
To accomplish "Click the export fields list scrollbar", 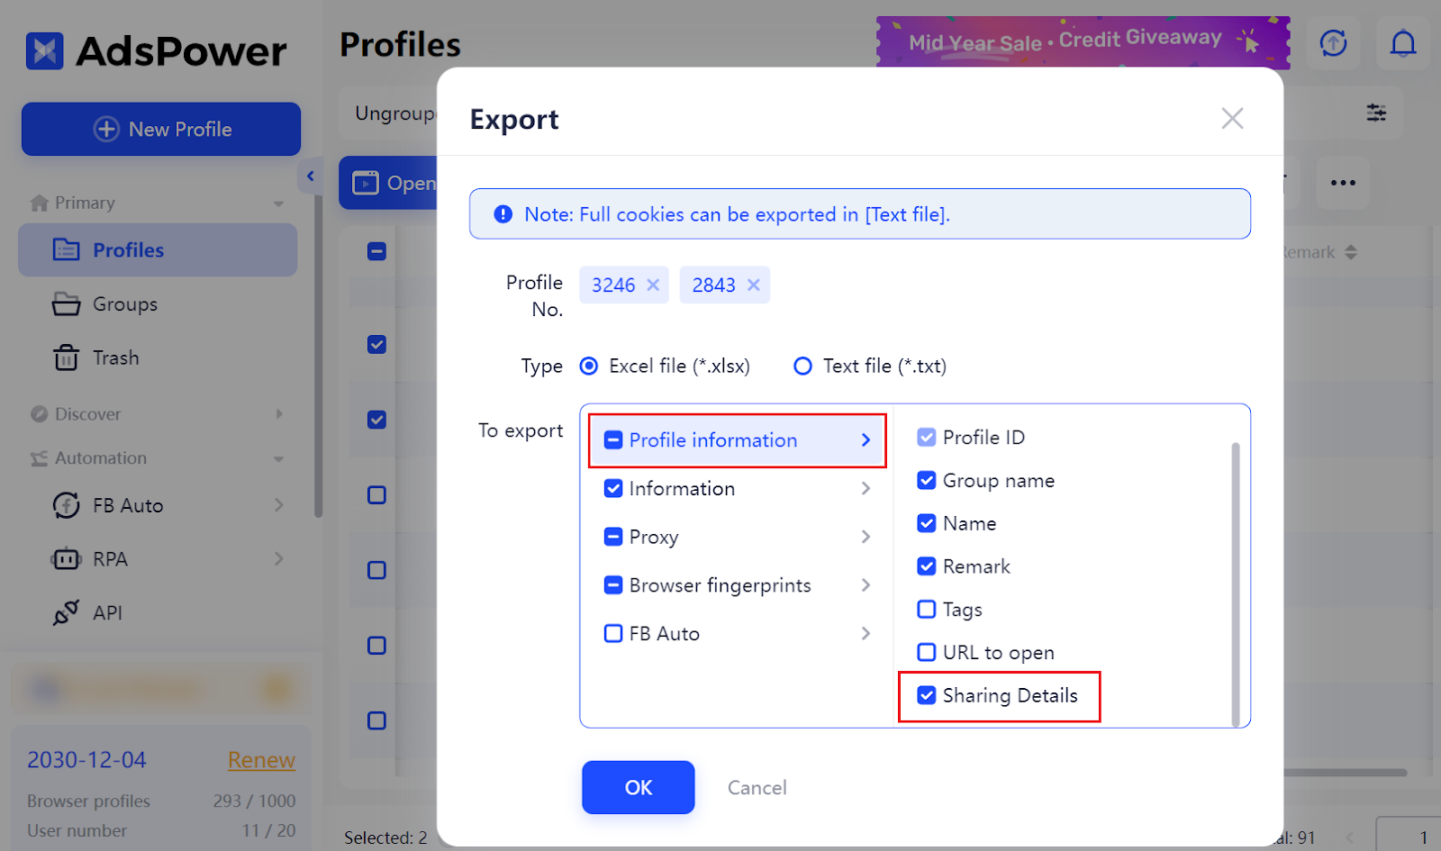I will pyautogui.click(x=1236, y=583).
